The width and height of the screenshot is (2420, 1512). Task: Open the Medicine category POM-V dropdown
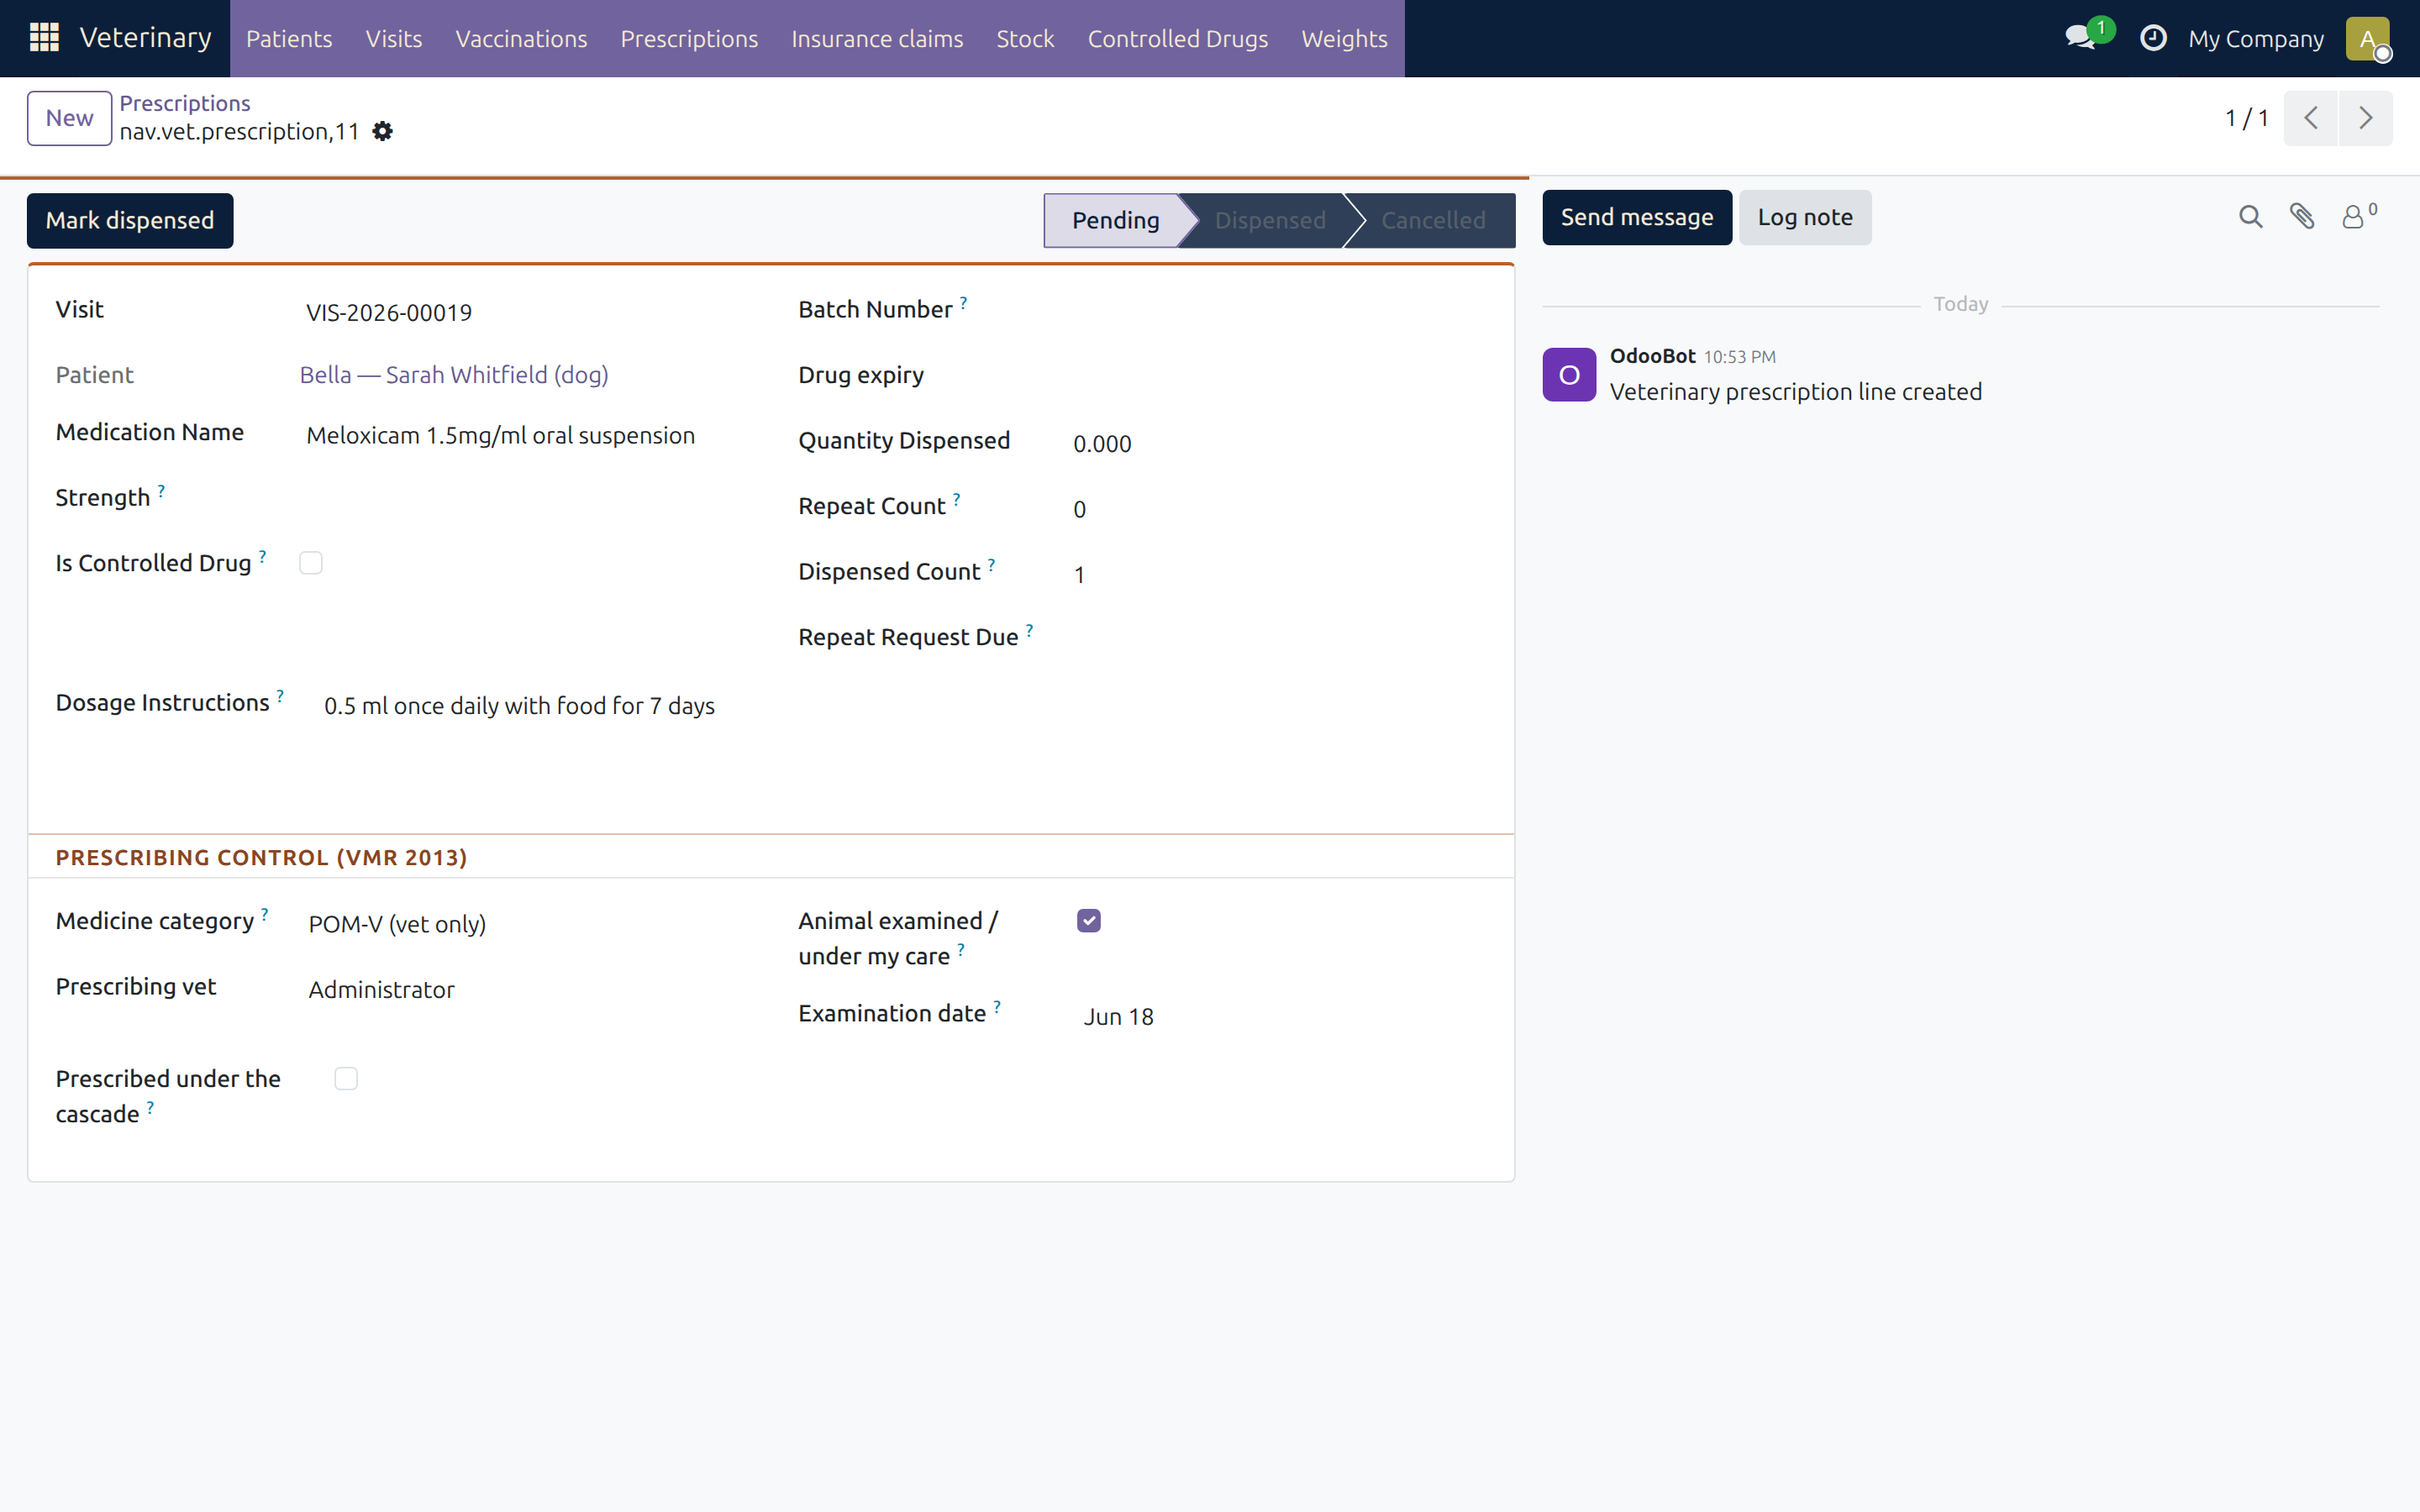[530, 924]
